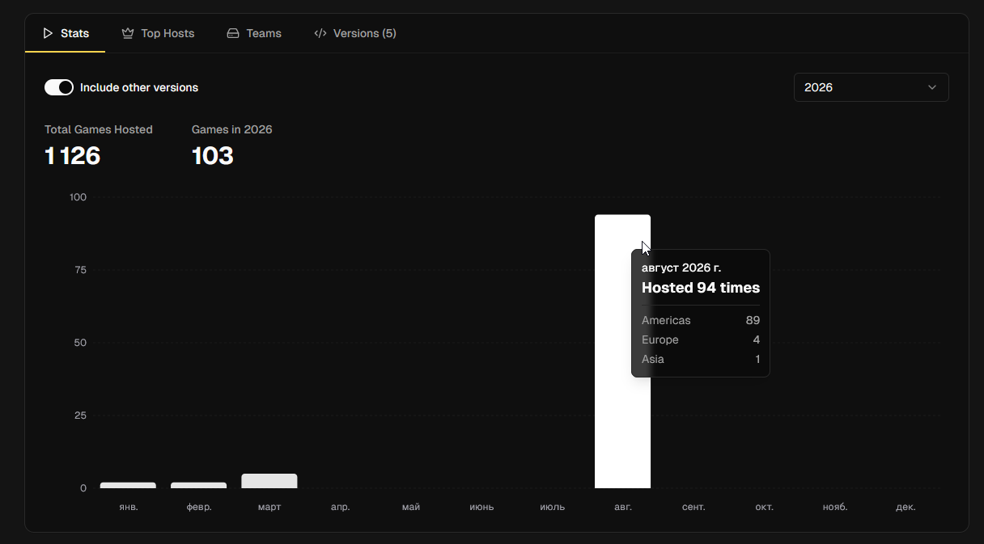Click the 50 y-axis value

(x=80, y=343)
